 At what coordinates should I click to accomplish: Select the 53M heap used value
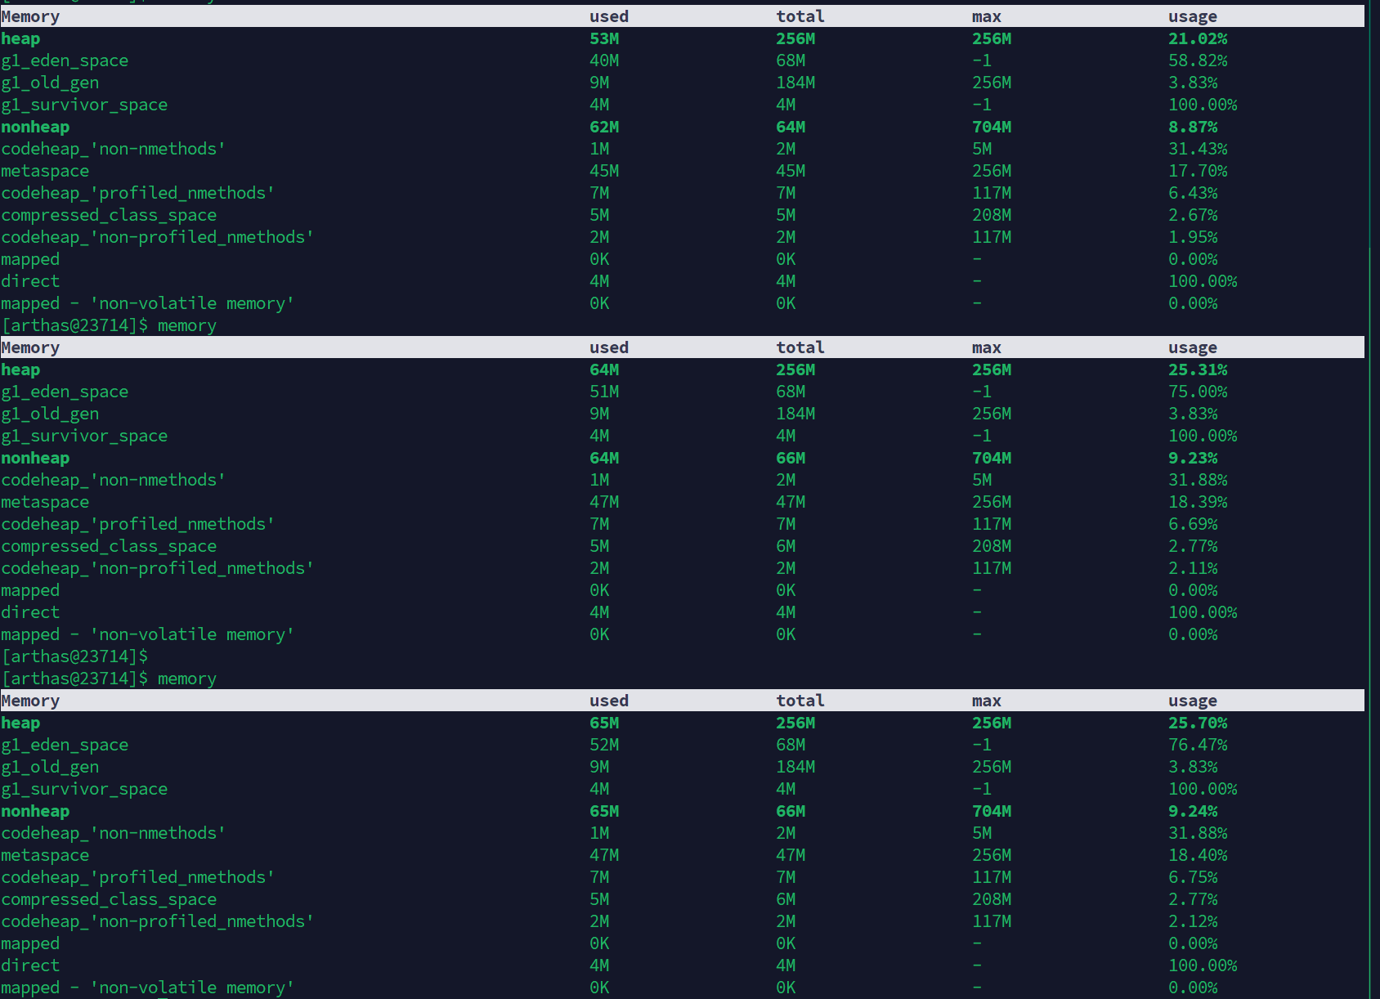[604, 38]
